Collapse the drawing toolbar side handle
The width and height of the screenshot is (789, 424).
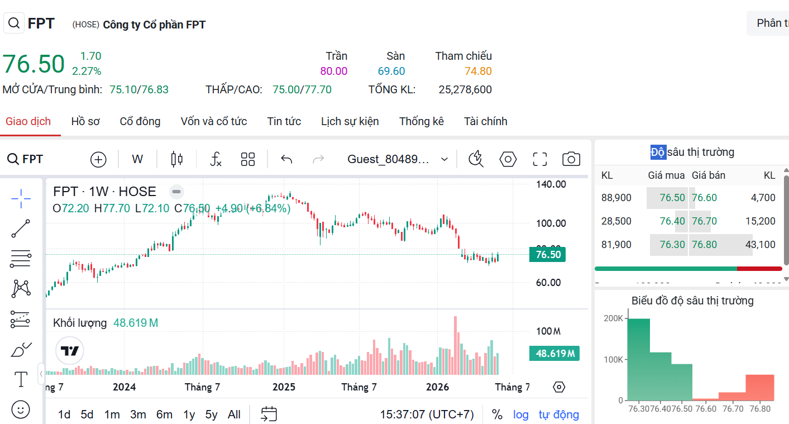(x=41, y=373)
